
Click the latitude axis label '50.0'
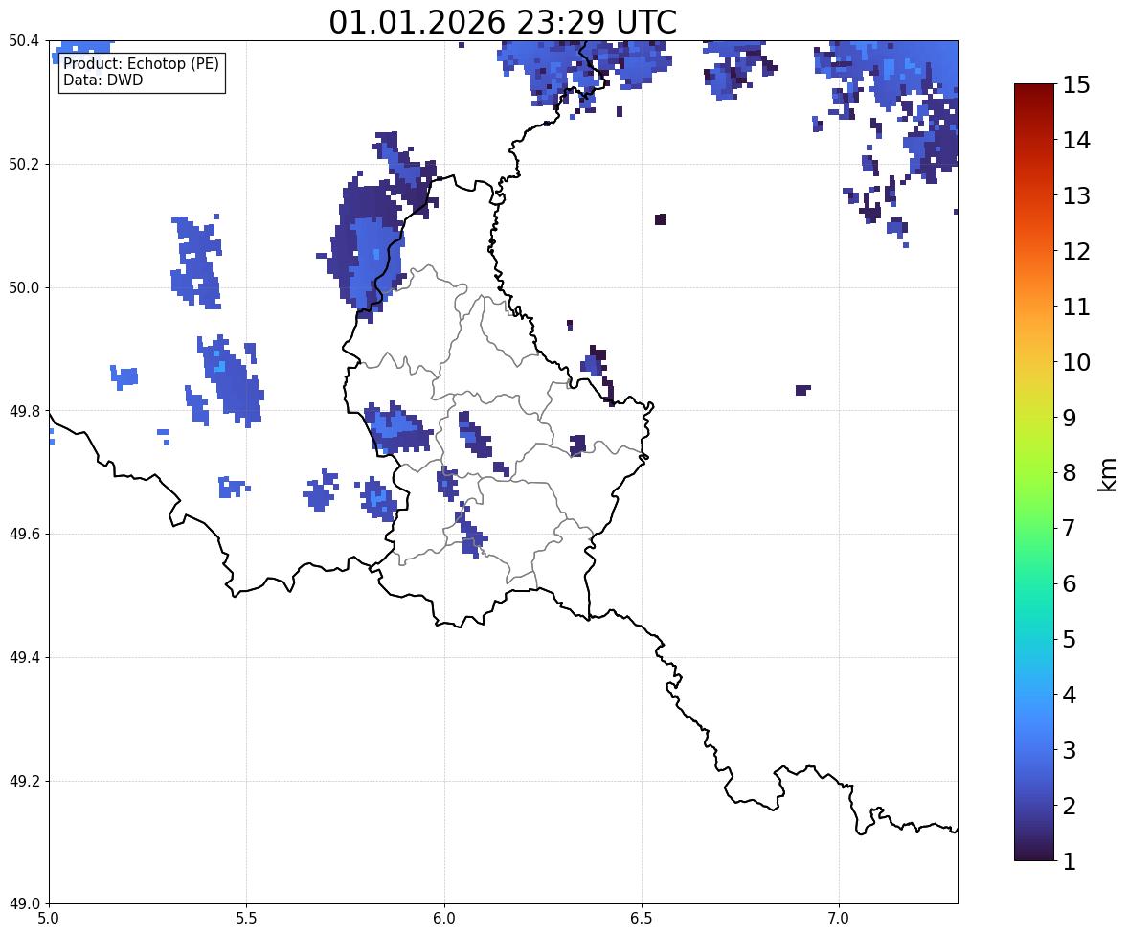(x=24, y=288)
